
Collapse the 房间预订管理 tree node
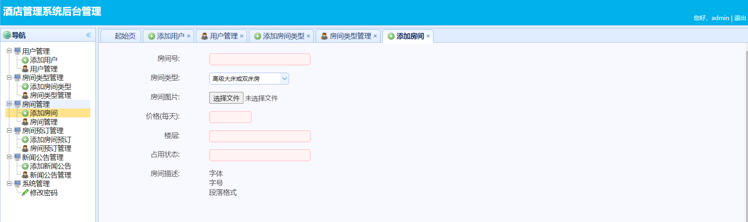[9, 130]
